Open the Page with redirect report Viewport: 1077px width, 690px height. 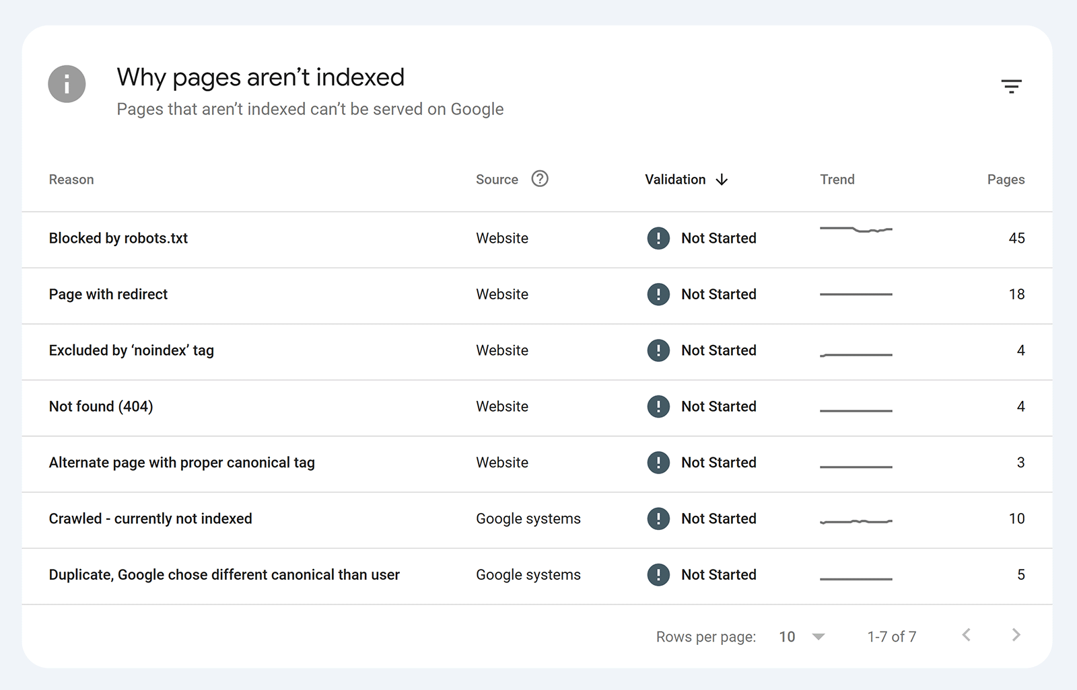[108, 294]
